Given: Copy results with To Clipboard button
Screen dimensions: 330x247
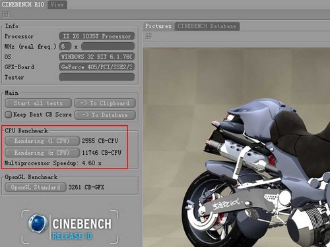Looking at the screenshot, I should (x=105, y=103).
